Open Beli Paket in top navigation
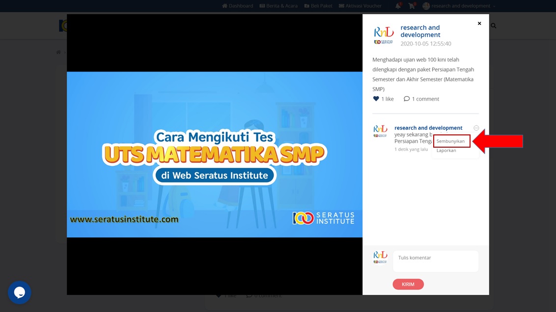The height and width of the screenshot is (312, 556). click(x=318, y=6)
